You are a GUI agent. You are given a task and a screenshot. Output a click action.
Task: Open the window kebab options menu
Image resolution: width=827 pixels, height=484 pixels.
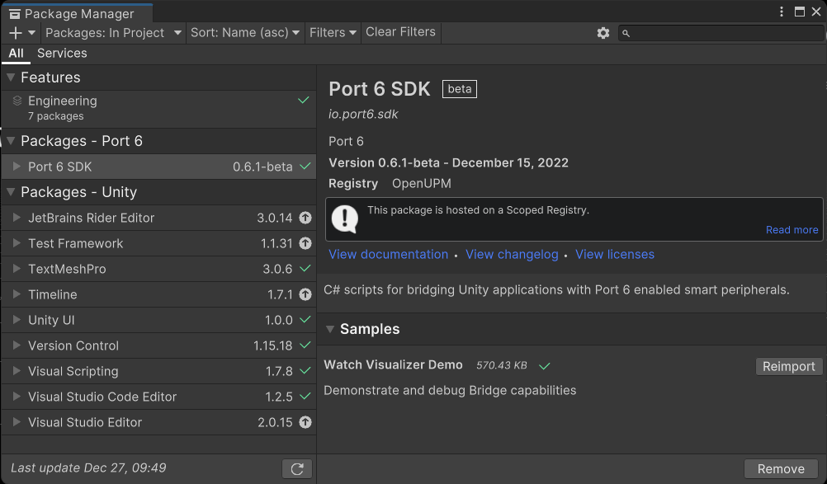[782, 12]
